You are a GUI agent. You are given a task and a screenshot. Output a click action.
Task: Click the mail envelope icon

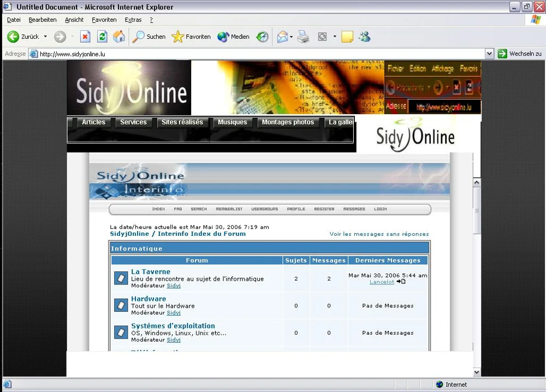click(282, 37)
